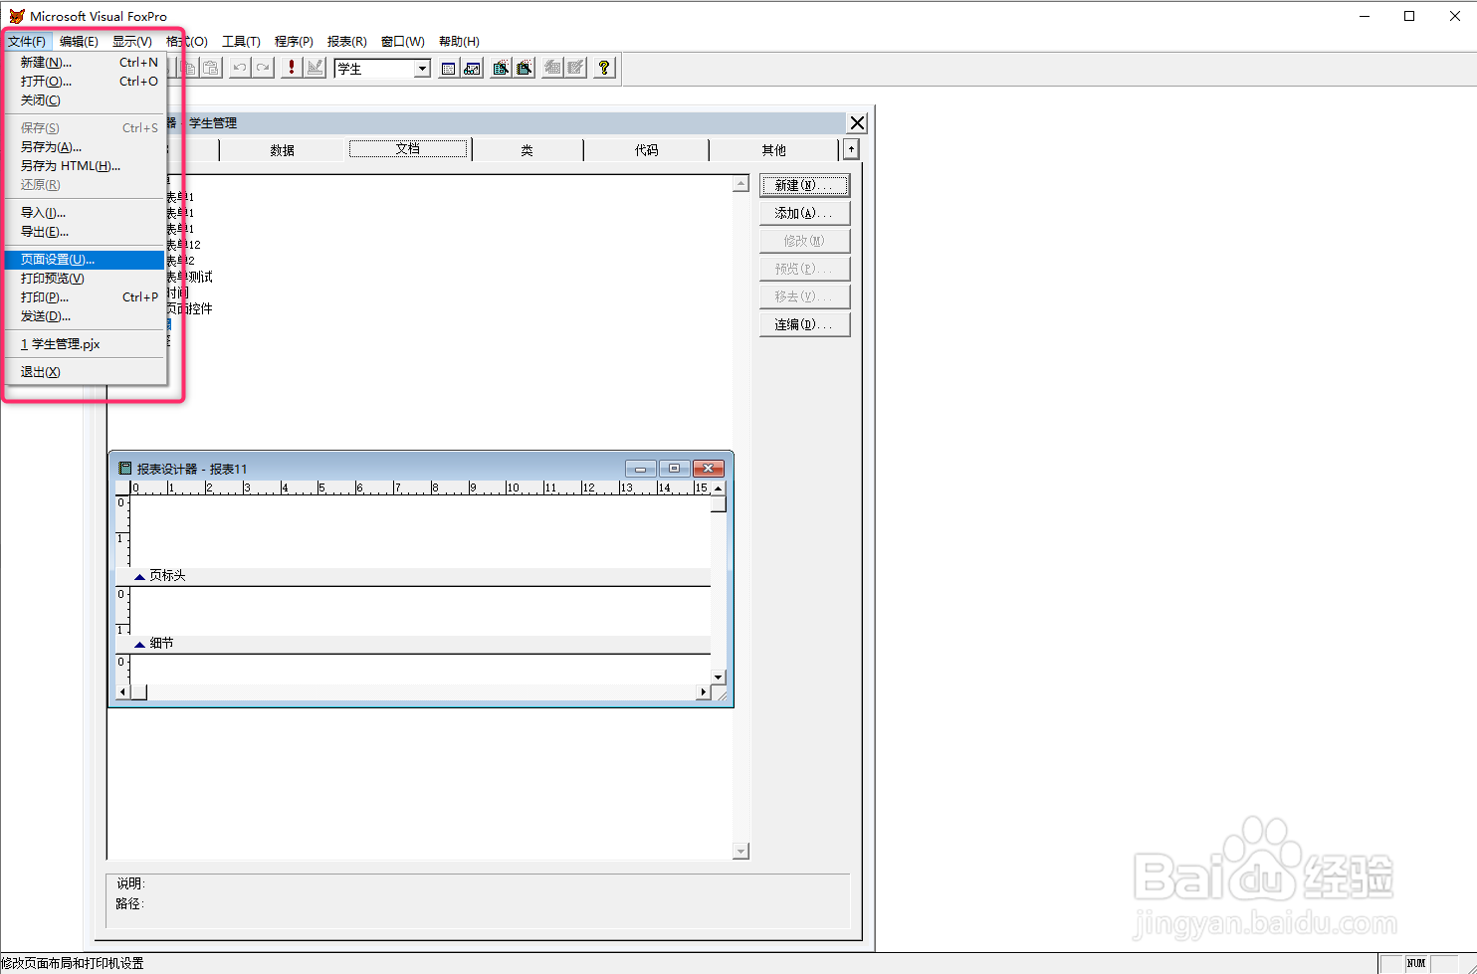Screen dimensions: 1477x974
Task: Choose 打开(O)... in File menu
Action: [x=85, y=82]
